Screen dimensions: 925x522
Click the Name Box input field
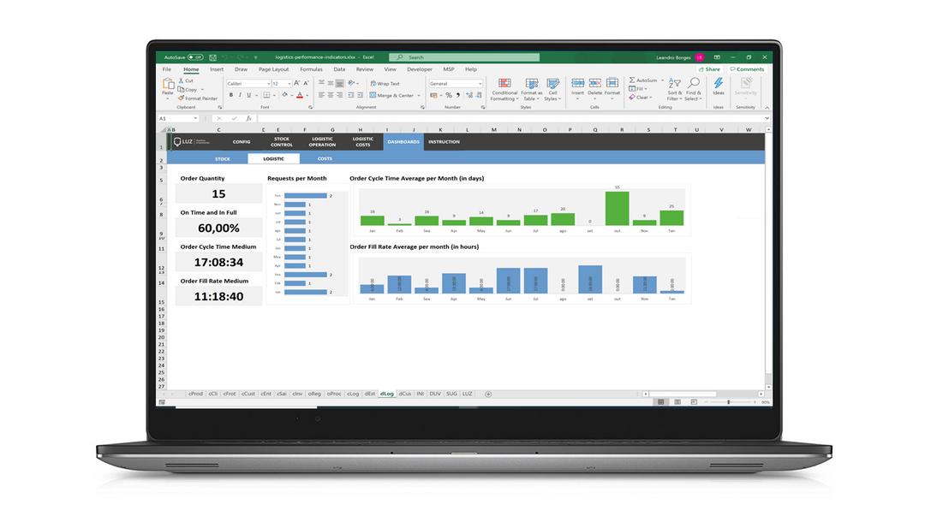180,118
